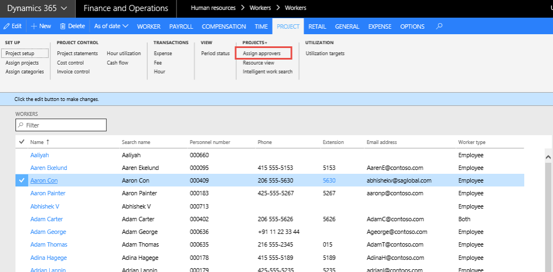Sort by the Name column header
This screenshot has height=272, width=553.
click(36, 142)
